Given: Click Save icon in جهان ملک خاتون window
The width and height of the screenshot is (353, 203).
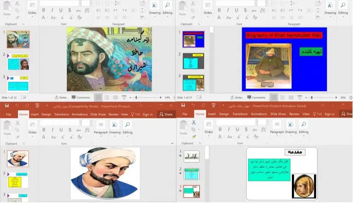Looking at the screenshot, I should [183, 105].
